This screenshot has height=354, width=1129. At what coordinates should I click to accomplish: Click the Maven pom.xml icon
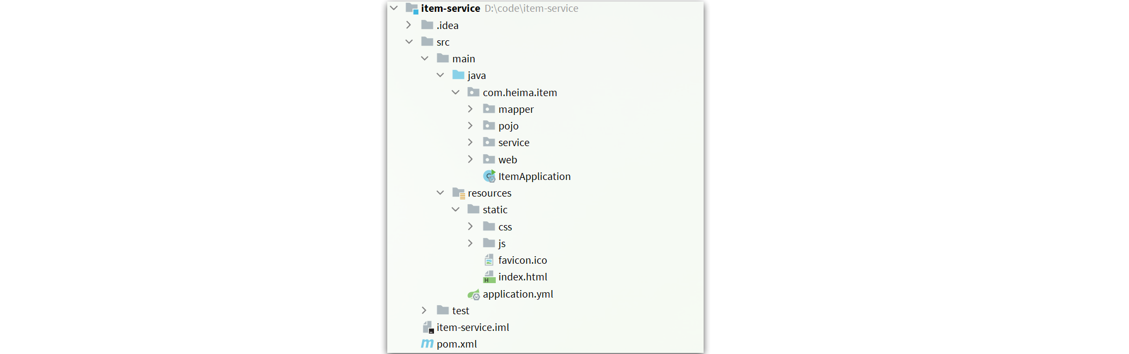[427, 344]
